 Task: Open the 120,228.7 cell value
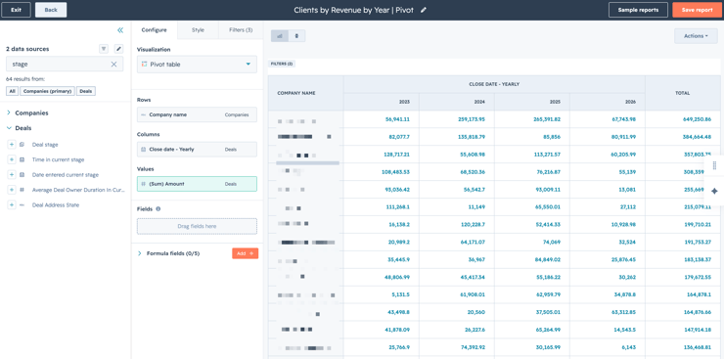[473, 224]
